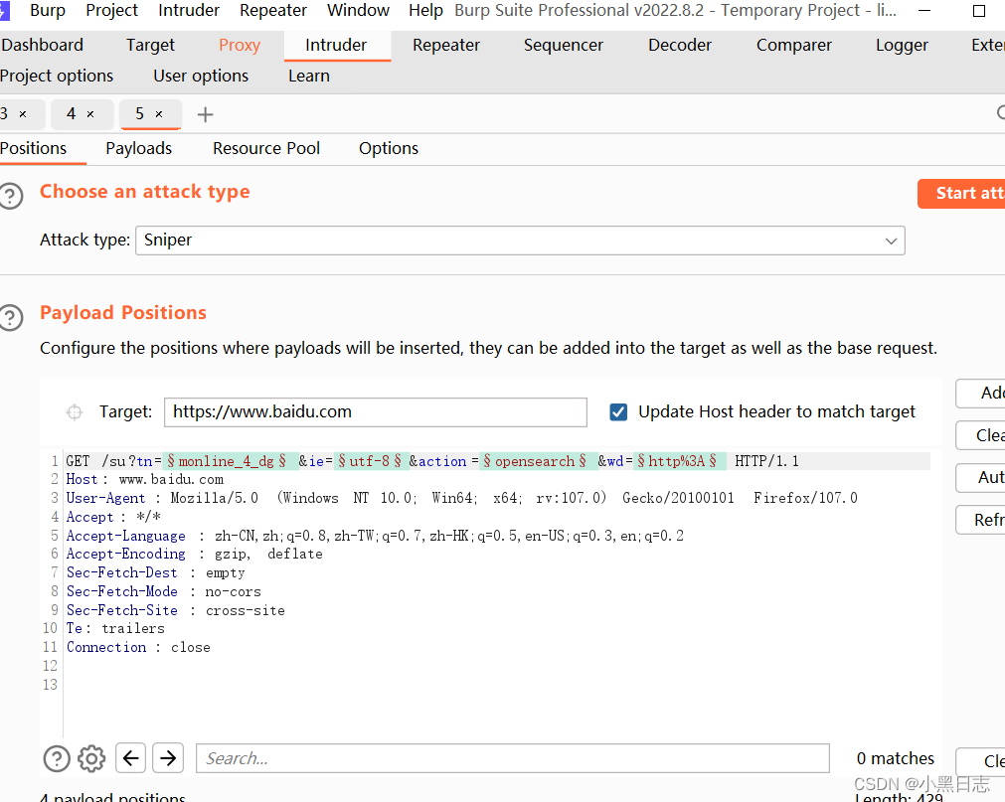1005x802 pixels.
Task: Open the Repeater menu in menu bar
Action: tap(273, 11)
